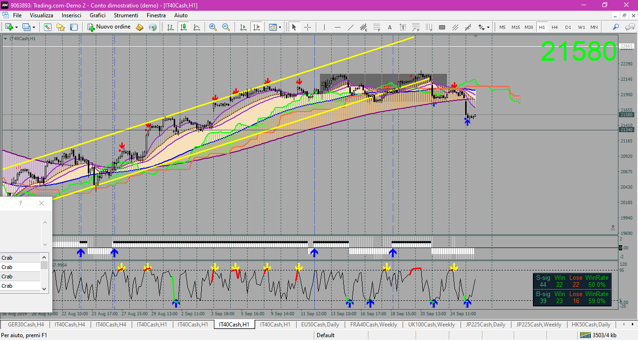
Task: Open the Inserisci menu
Action: tap(71, 15)
